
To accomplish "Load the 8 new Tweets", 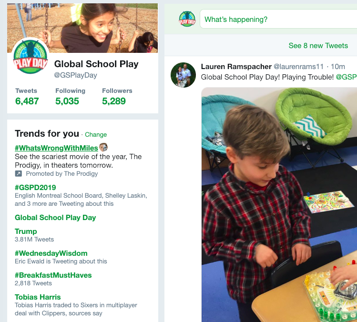I will click(318, 46).
